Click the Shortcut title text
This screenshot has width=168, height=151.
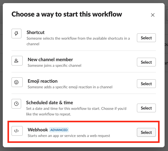pyautogui.click(x=35, y=32)
